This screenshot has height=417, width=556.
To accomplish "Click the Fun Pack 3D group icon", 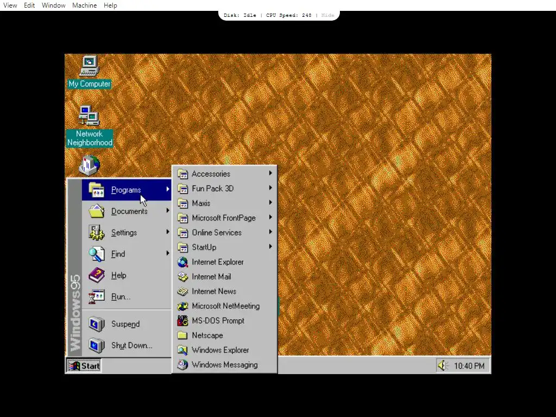I will (182, 188).
